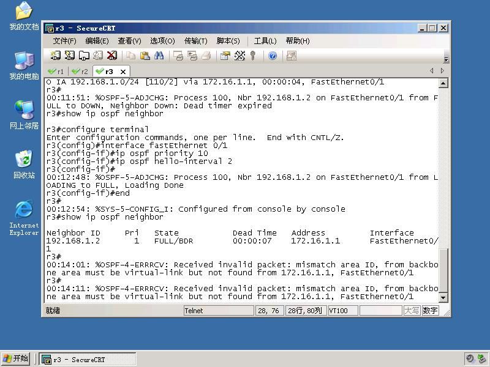Click the Find binoculars icon

pos(159,56)
